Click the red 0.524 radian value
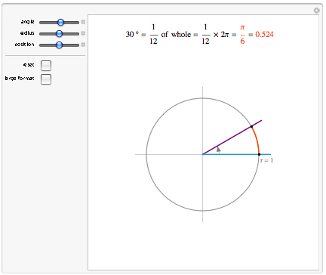 (x=264, y=34)
